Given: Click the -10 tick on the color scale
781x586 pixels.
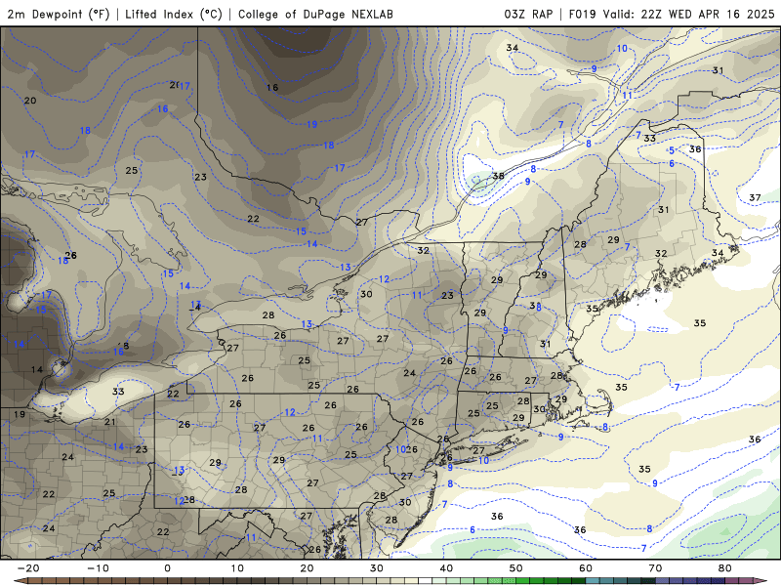Looking at the screenshot, I should [98, 568].
